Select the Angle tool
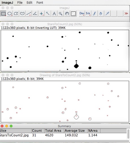The image size is (130, 143). 35,14
